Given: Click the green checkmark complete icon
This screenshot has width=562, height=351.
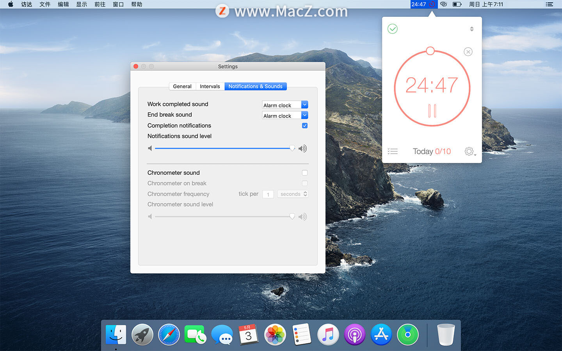Looking at the screenshot, I should [393, 29].
